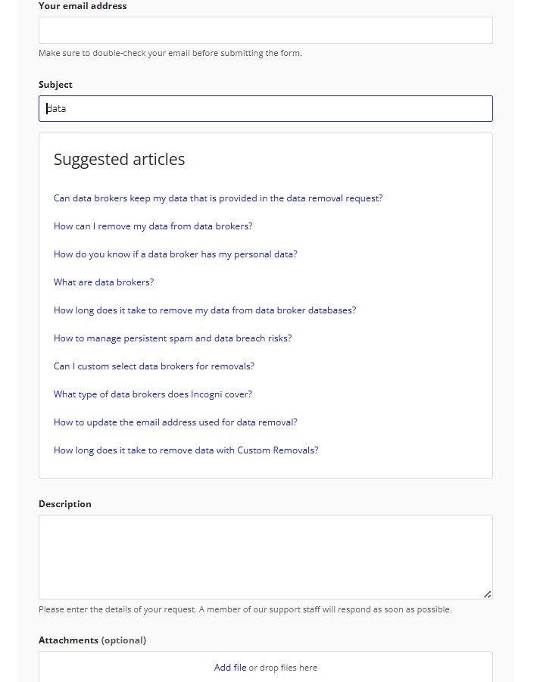
Task: Open 'How can I remove my data from data brokers?'
Action: point(153,226)
